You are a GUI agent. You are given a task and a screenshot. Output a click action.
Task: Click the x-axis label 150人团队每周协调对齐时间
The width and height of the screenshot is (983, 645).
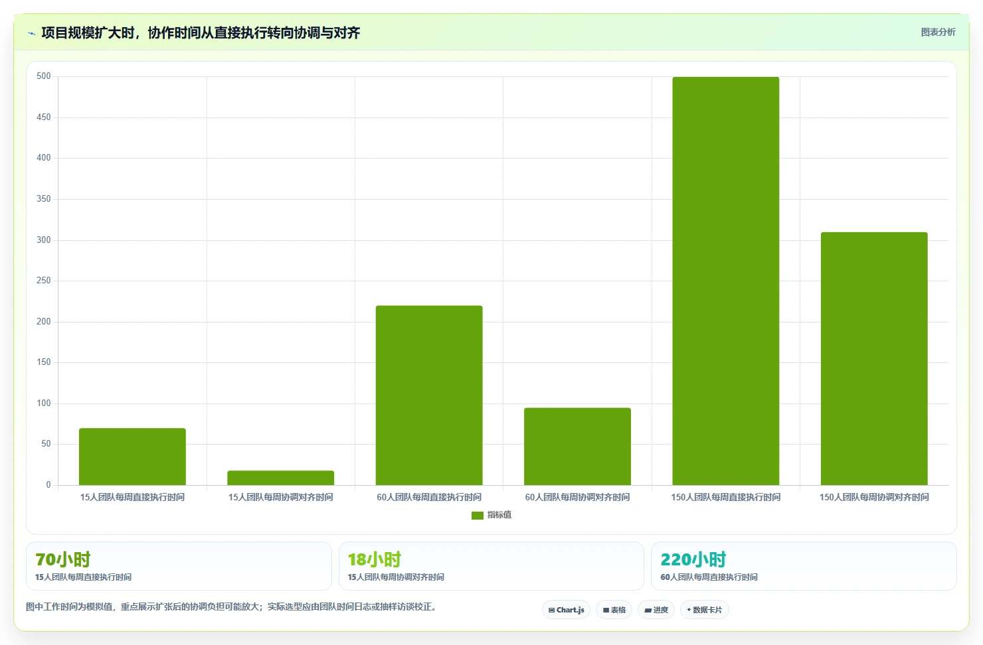point(874,497)
